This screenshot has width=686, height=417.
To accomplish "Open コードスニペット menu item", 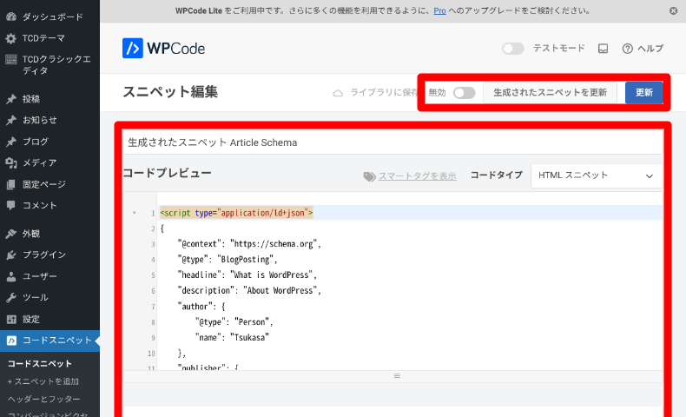I will [49, 341].
